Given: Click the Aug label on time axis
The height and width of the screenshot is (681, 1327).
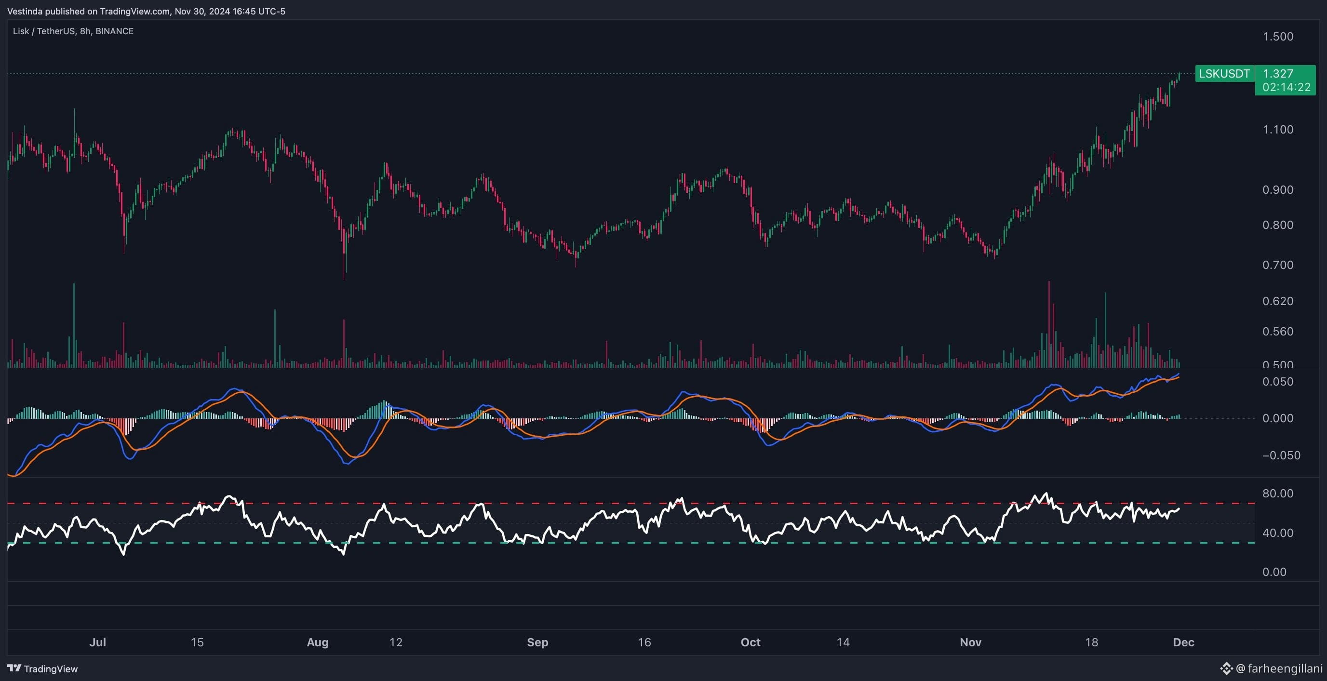Looking at the screenshot, I should (317, 642).
